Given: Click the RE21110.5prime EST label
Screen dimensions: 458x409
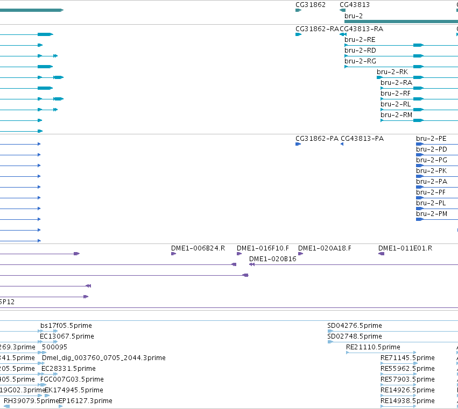Looking at the screenshot, I should pyautogui.click(x=373, y=347).
